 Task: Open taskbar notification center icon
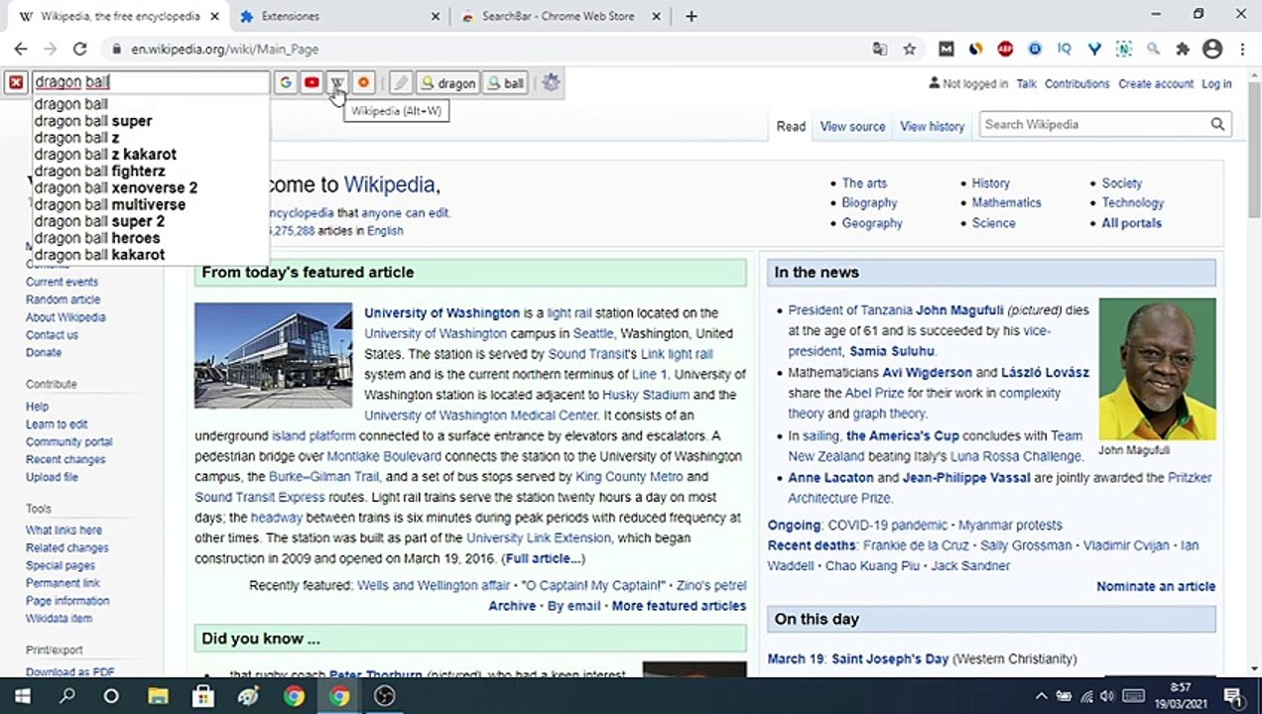[x=1233, y=696]
